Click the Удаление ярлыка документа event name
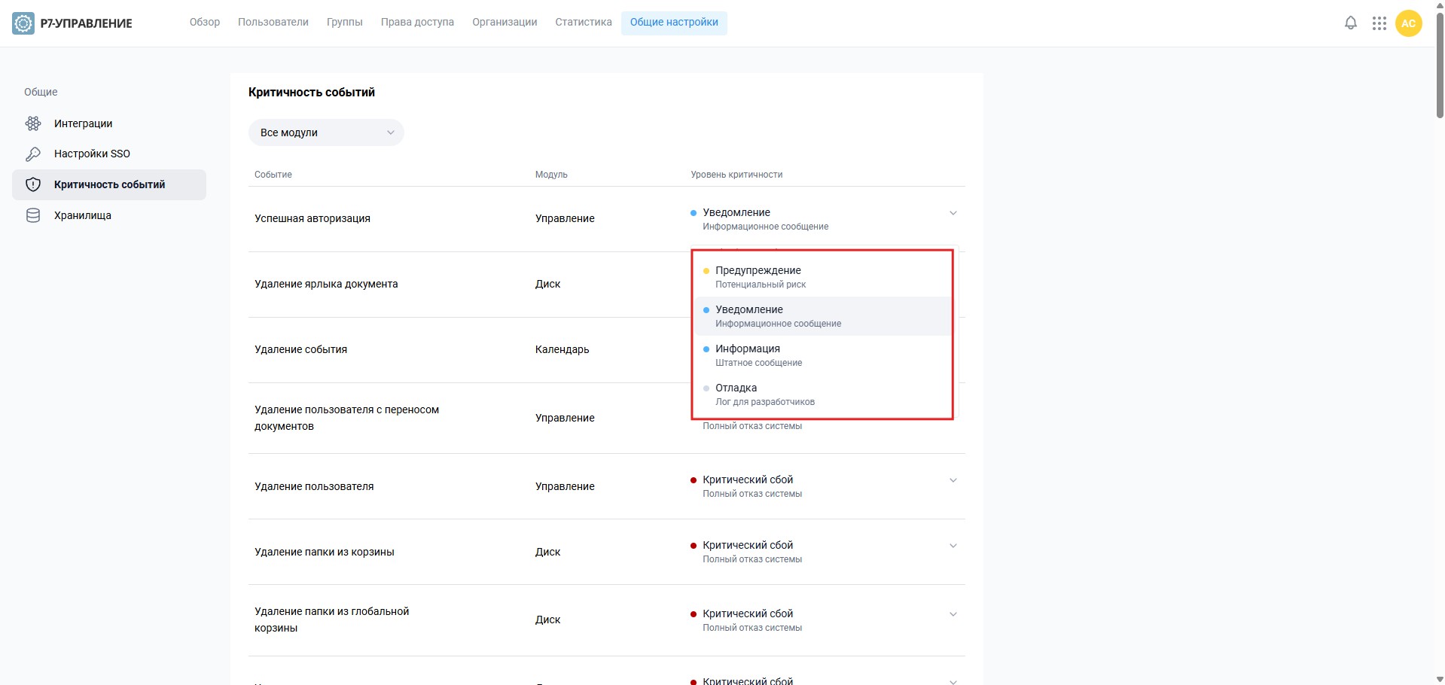Screen dimensions: 1445x685 point(326,284)
